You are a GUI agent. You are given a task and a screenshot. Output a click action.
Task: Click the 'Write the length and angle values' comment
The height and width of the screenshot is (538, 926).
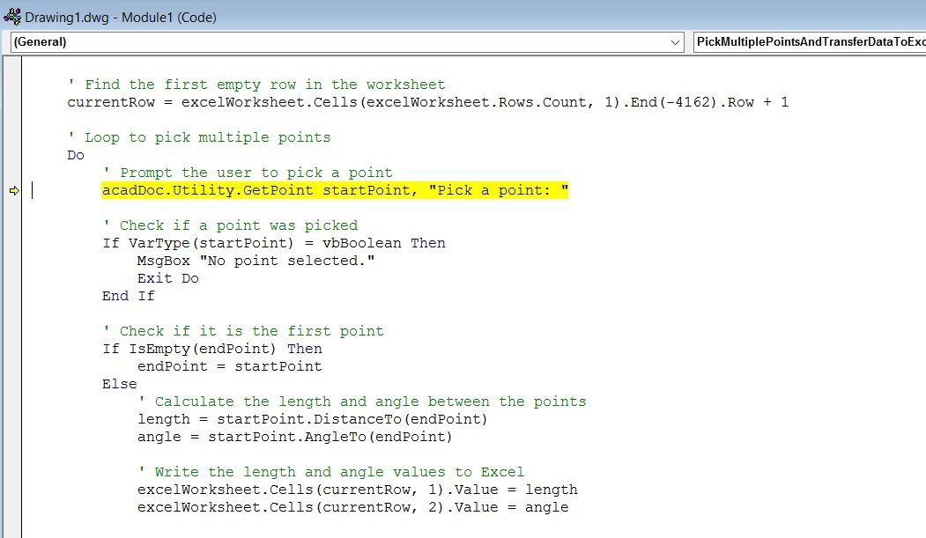pyautogui.click(x=330, y=472)
